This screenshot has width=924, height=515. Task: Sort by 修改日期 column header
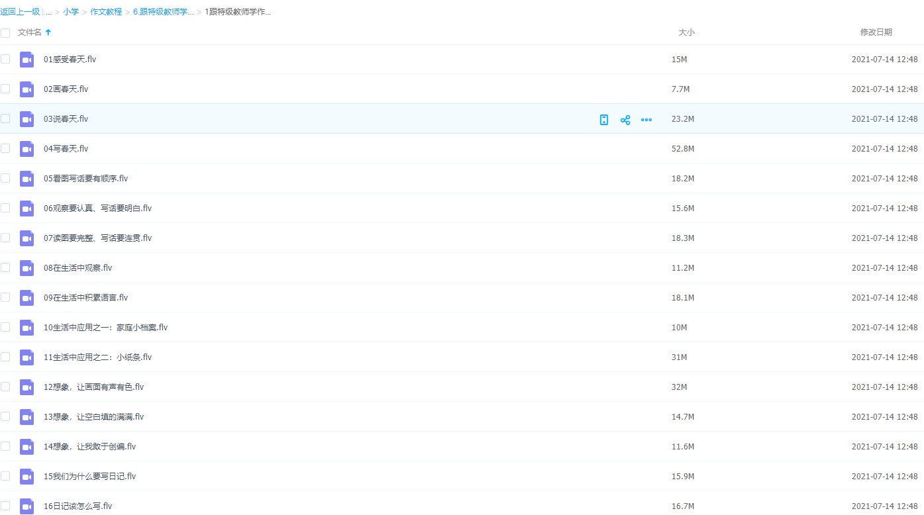point(876,32)
